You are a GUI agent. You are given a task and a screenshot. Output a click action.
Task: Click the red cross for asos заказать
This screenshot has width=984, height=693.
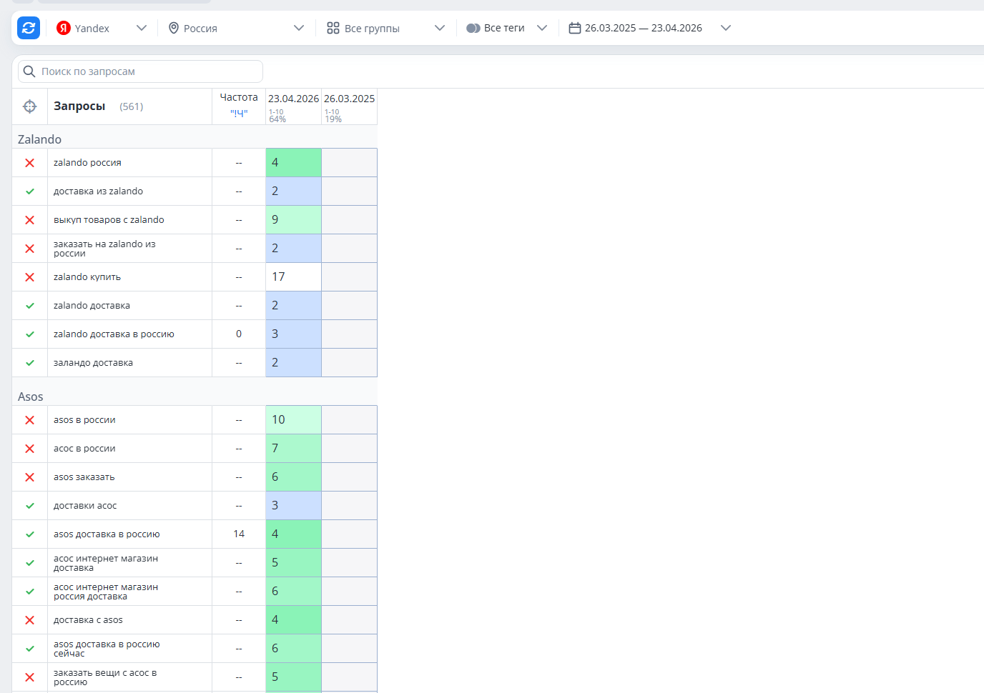(30, 477)
